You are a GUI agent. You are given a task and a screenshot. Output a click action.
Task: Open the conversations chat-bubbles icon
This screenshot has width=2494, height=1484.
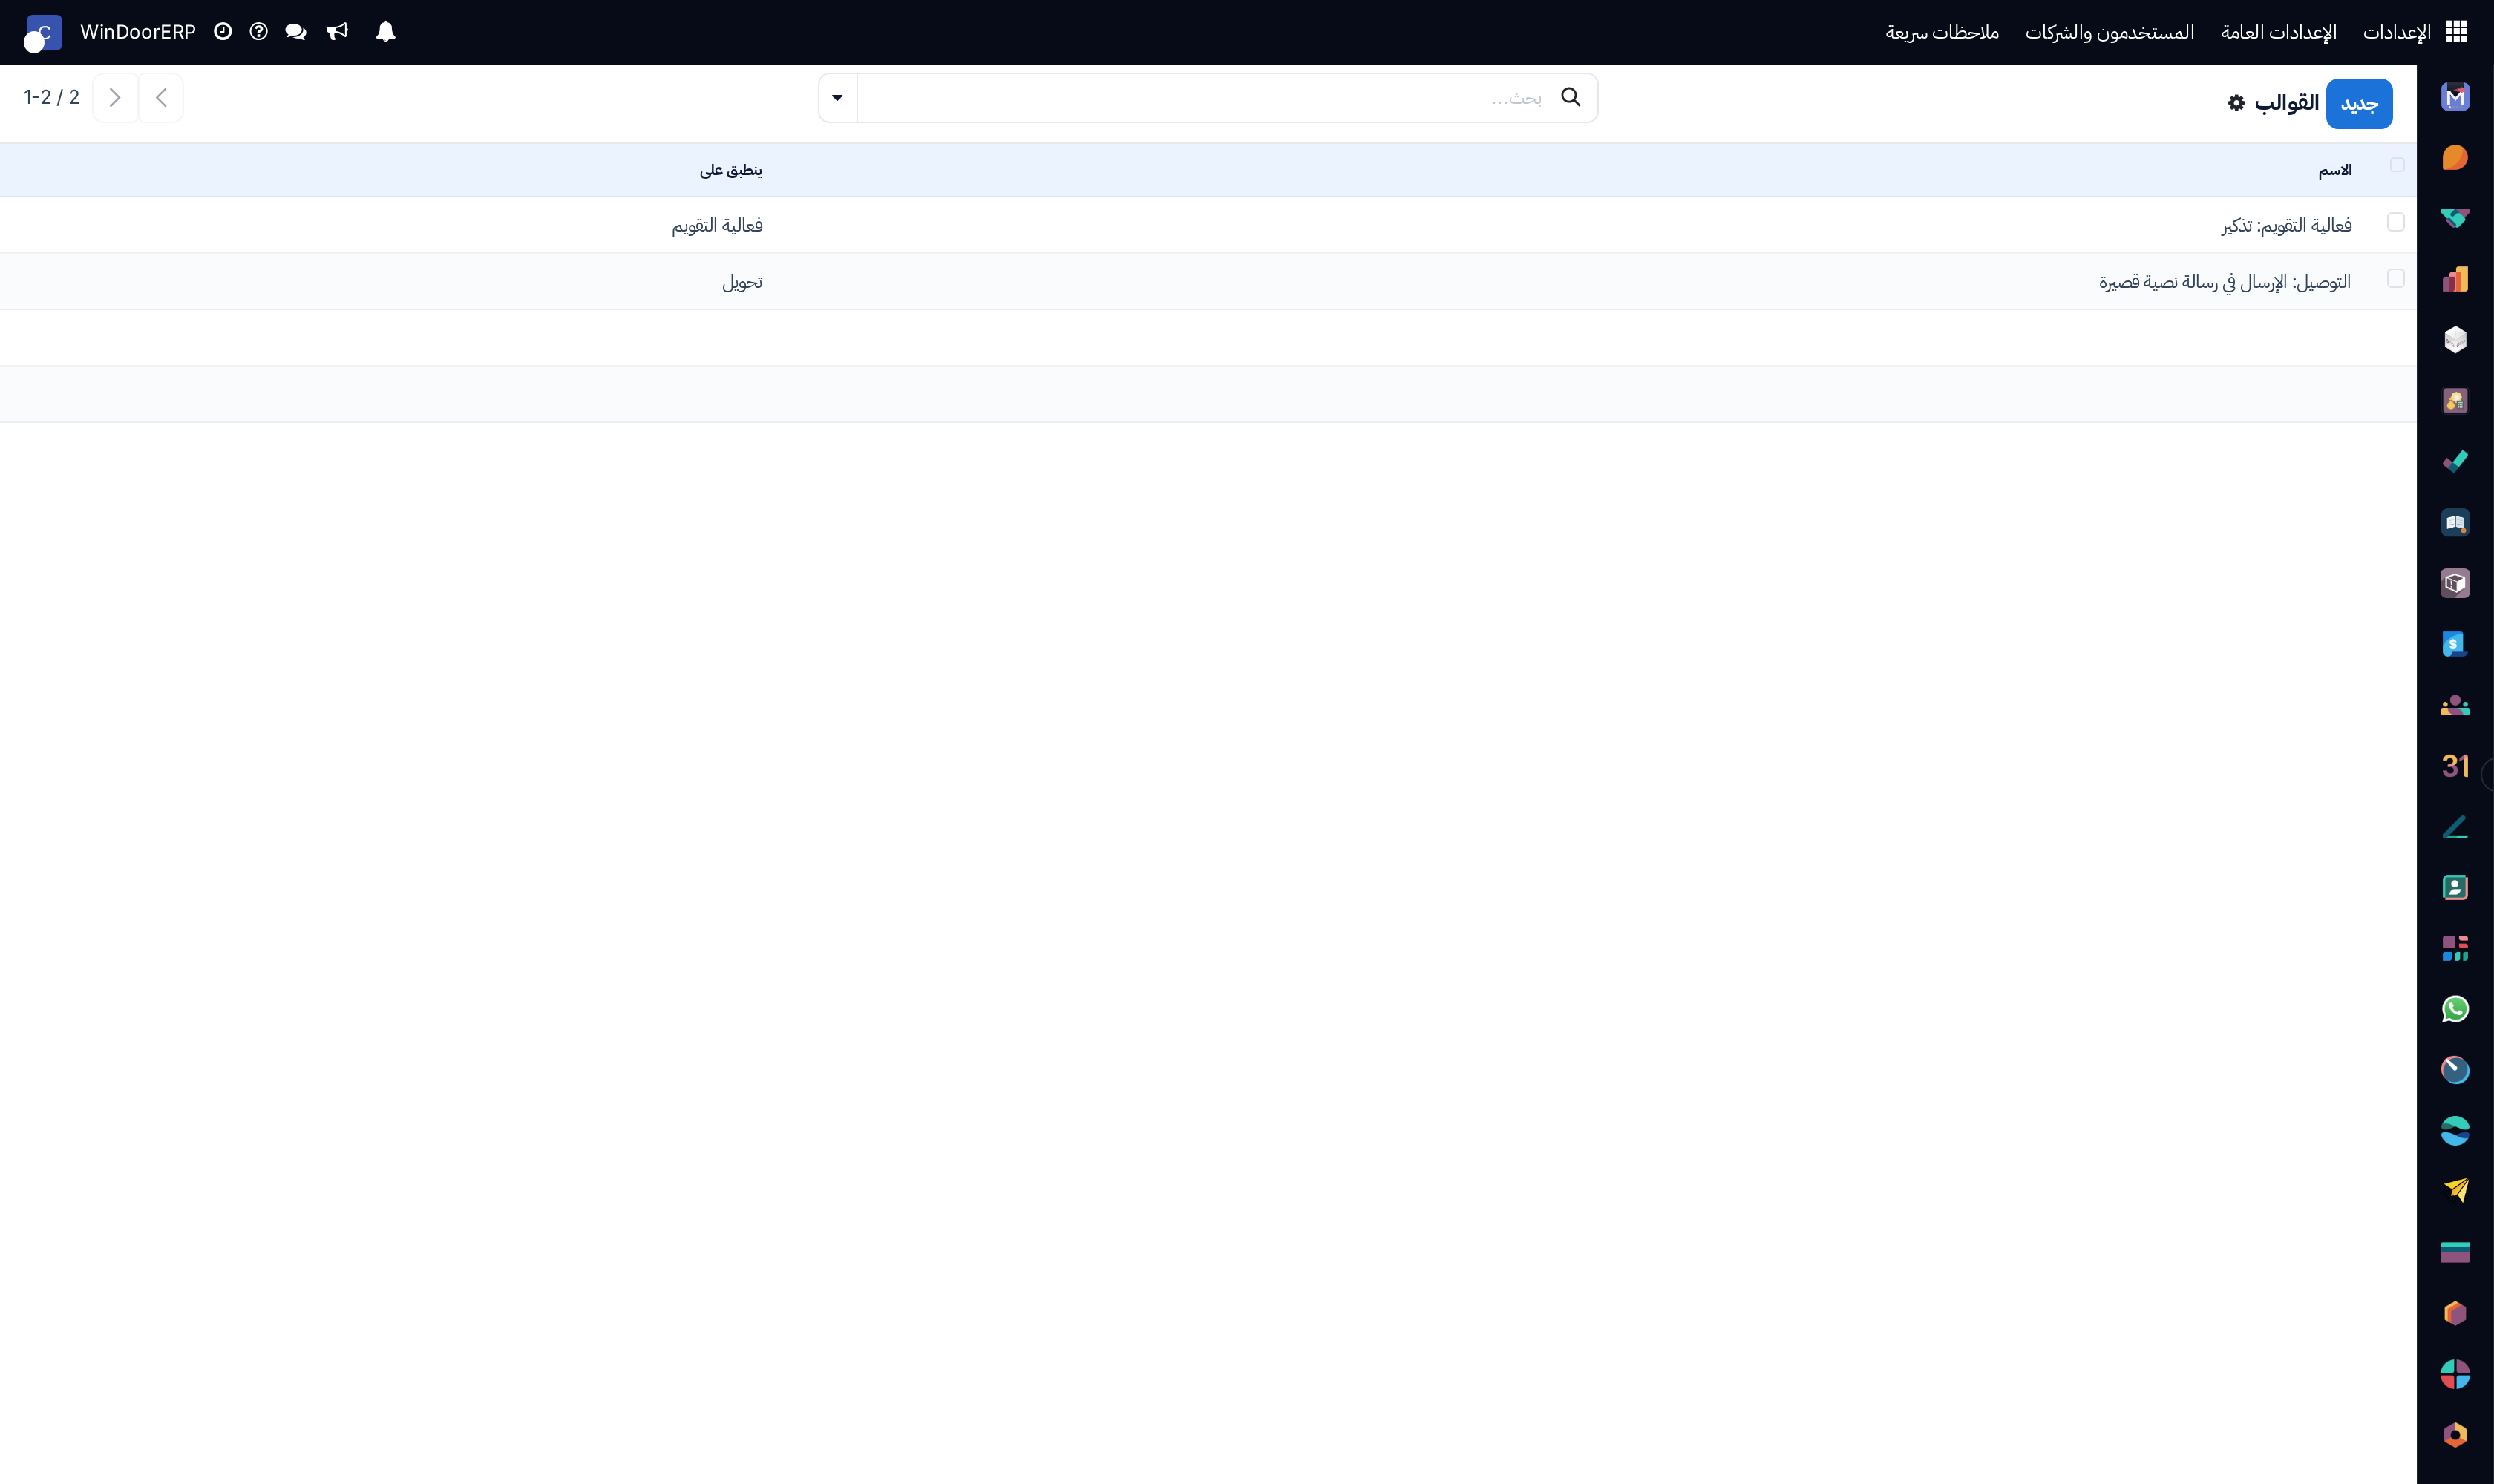tap(295, 32)
